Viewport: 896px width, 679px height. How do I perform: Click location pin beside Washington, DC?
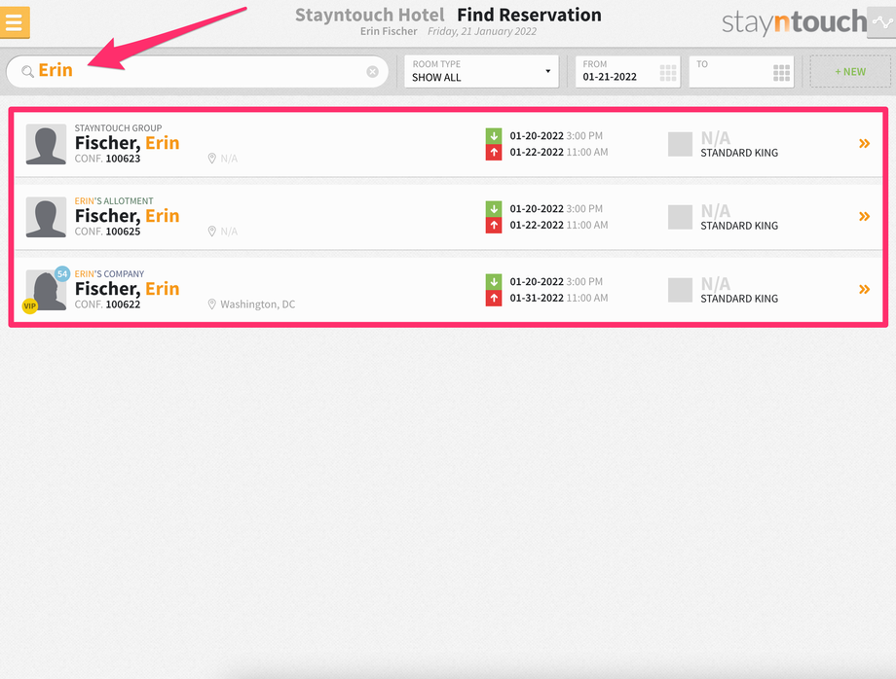211,304
